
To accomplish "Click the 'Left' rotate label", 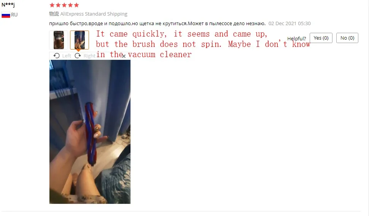I will (x=67, y=56).
